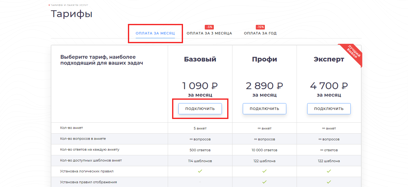The height and width of the screenshot is (187, 408).
Task: Click ПОДКЛЮЧИТЬ under Профи plan
Action: (x=264, y=109)
